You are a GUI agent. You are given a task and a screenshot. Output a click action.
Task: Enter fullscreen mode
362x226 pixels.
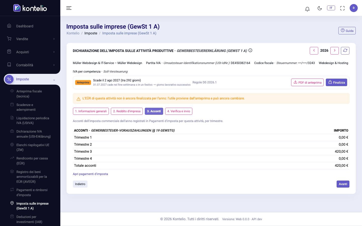pos(342,8)
